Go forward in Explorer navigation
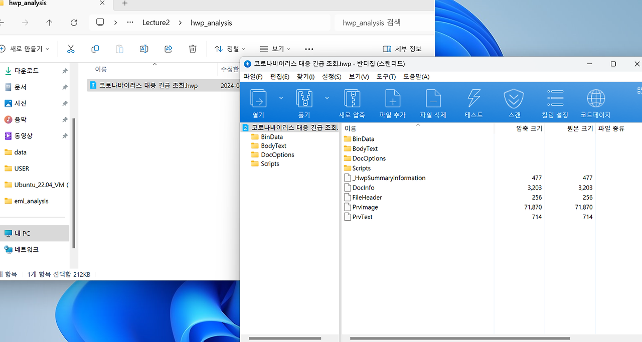The image size is (642, 342). click(25, 23)
